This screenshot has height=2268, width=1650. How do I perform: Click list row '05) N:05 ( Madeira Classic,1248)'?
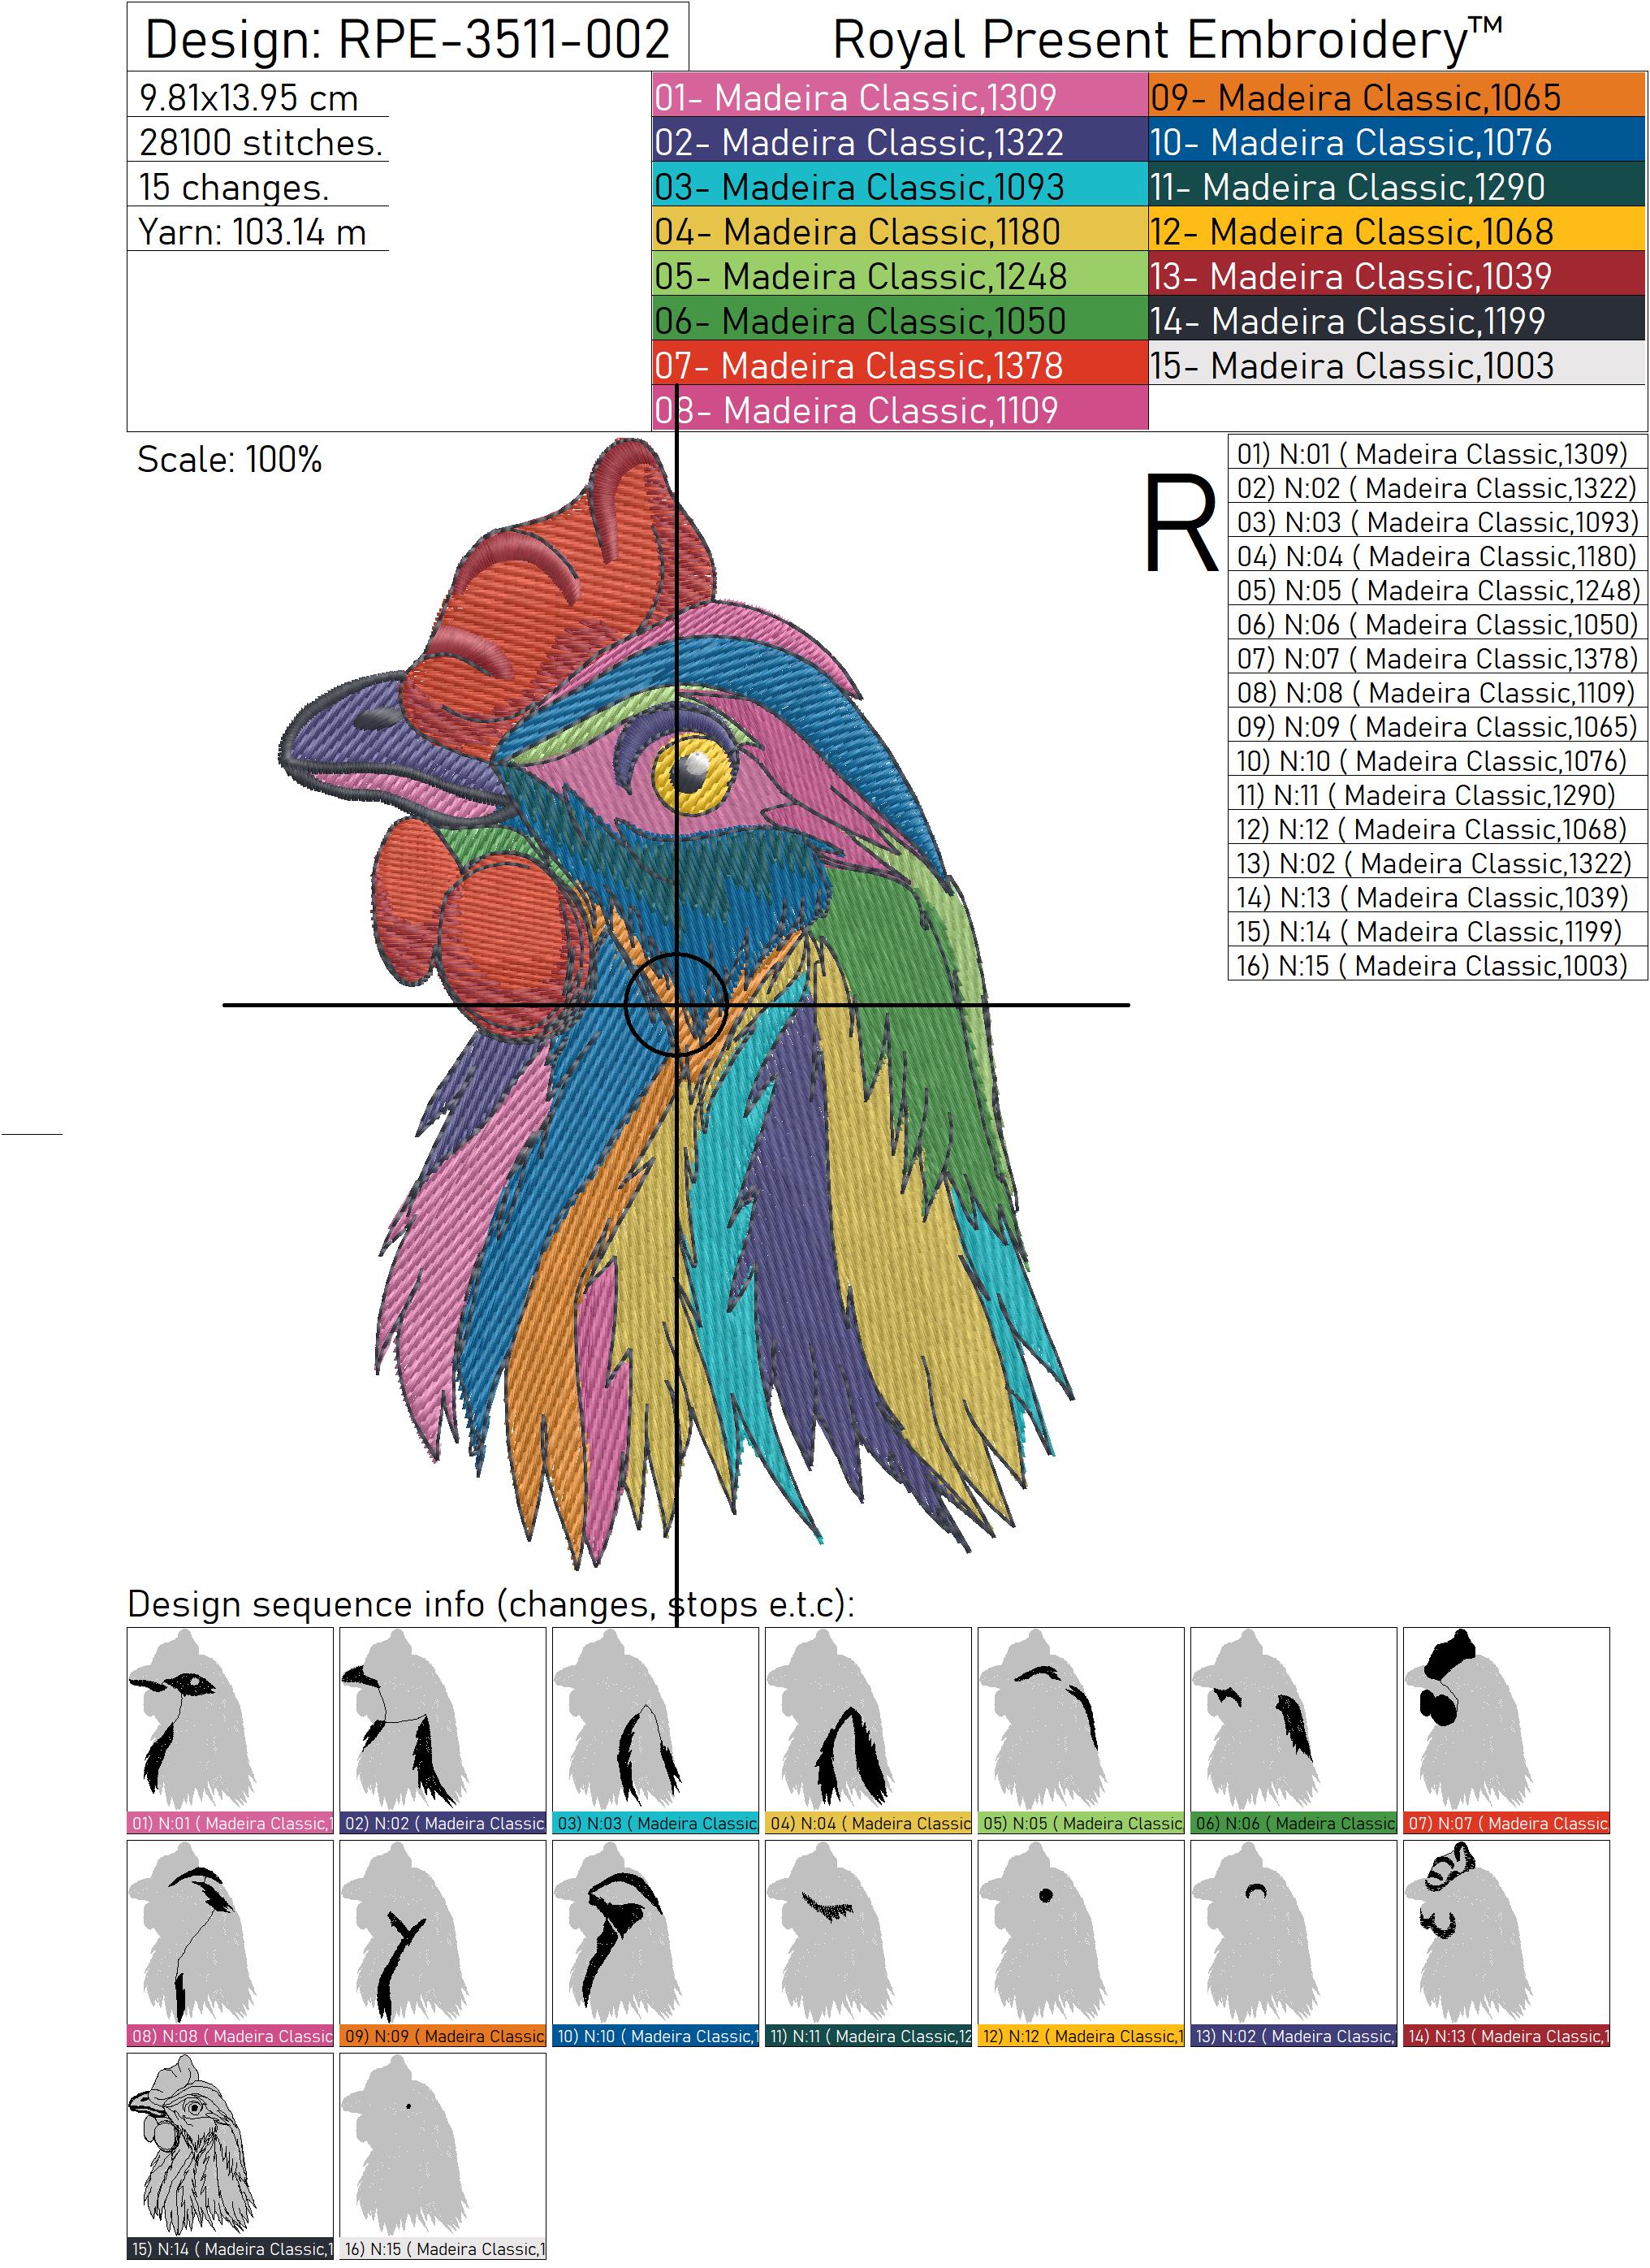[1437, 590]
